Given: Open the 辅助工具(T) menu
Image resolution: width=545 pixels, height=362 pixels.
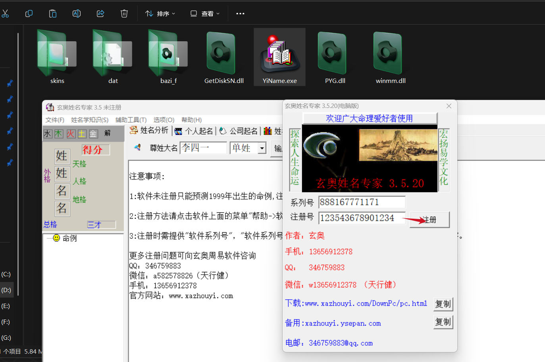Looking at the screenshot, I should click(131, 120).
